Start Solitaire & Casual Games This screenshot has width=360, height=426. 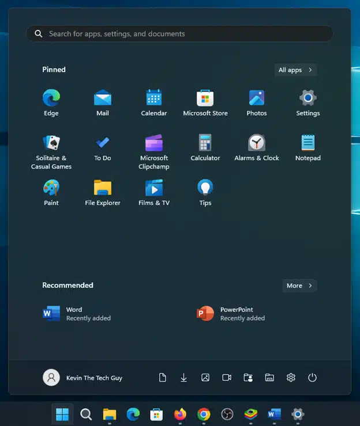[51, 152]
